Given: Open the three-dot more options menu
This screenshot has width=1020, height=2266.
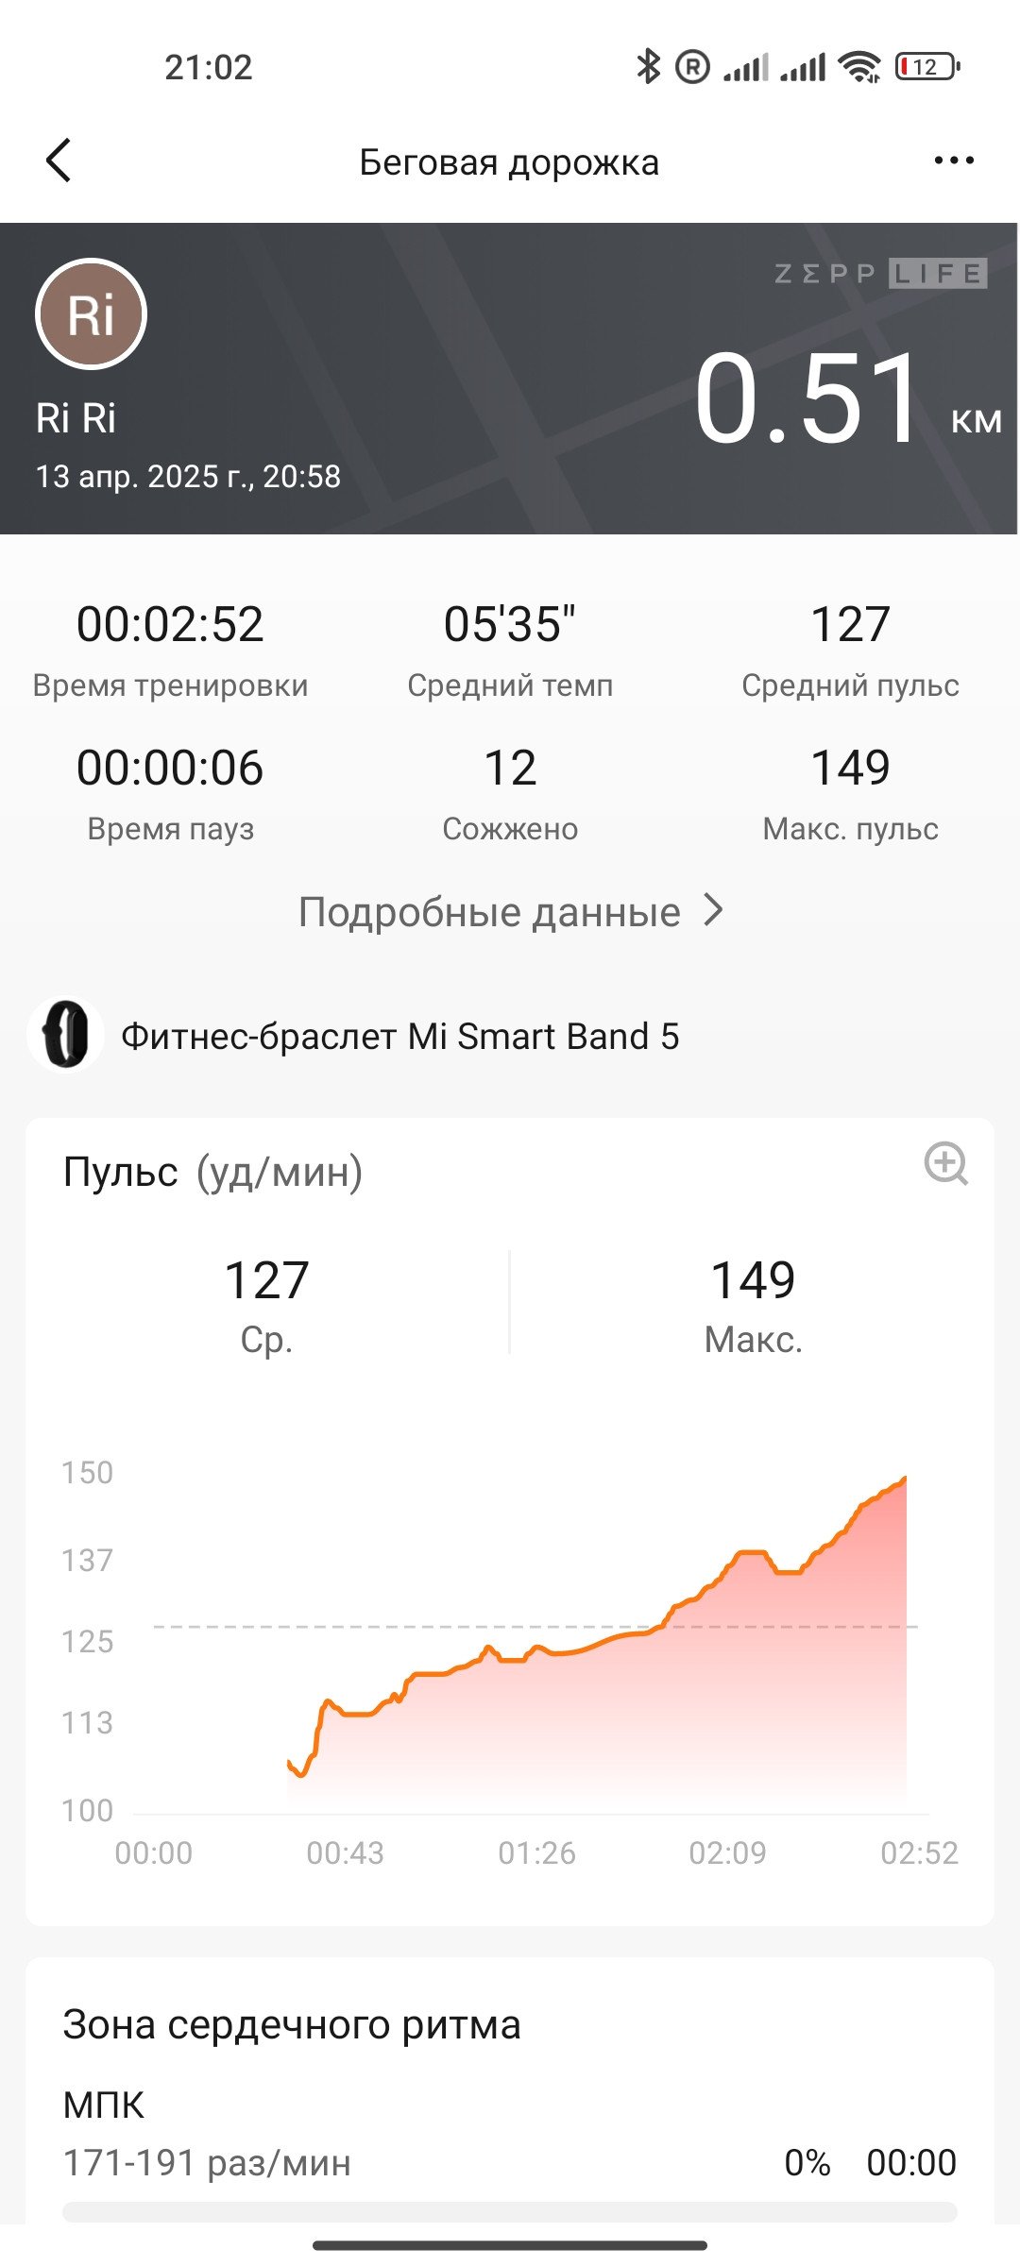Looking at the screenshot, I should click(x=953, y=161).
